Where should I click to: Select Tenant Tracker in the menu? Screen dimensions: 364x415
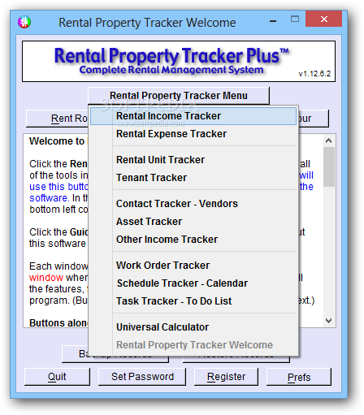[x=193, y=178]
